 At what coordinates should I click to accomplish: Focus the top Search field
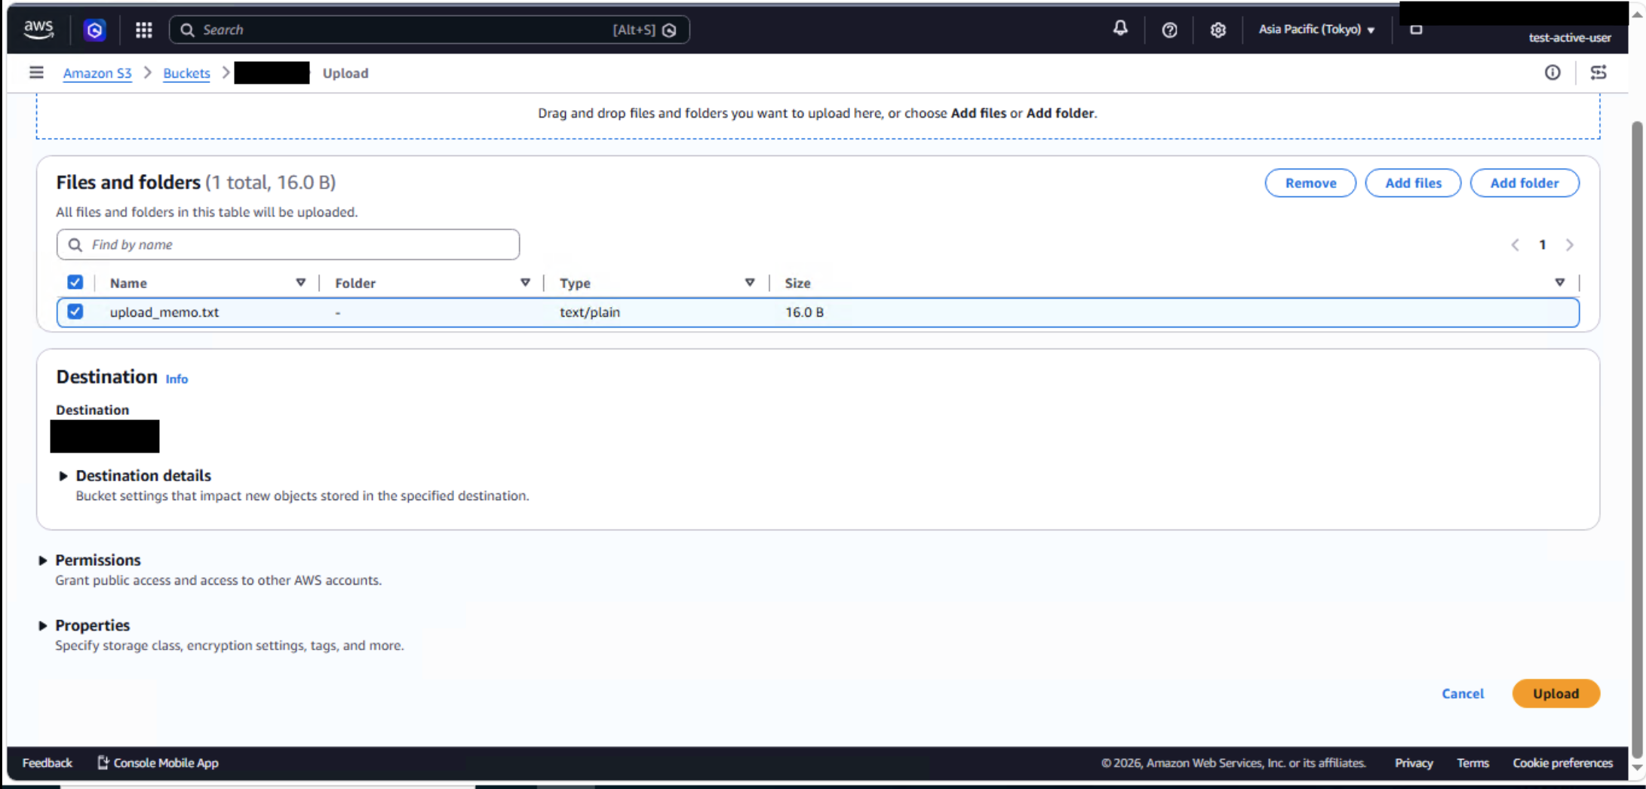(x=429, y=30)
